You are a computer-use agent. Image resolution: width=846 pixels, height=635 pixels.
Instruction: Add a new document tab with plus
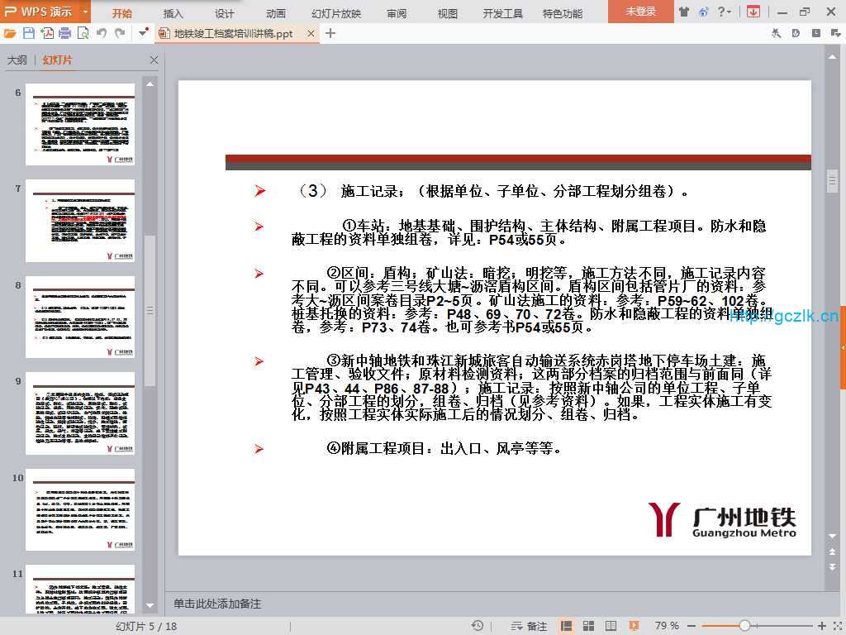point(330,33)
